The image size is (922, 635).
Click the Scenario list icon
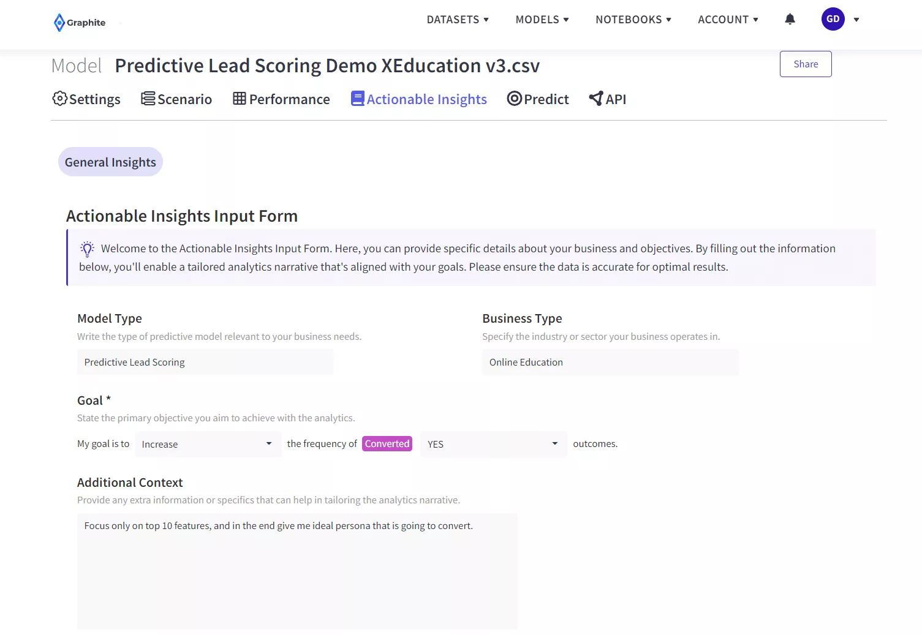pos(148,99)
